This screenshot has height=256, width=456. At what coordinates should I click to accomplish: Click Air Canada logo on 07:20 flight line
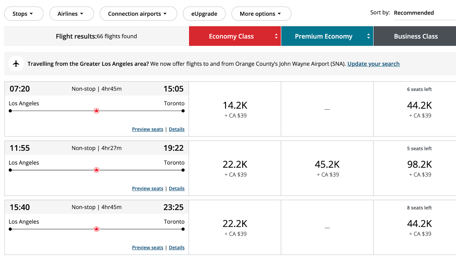(x=97, y=111)
